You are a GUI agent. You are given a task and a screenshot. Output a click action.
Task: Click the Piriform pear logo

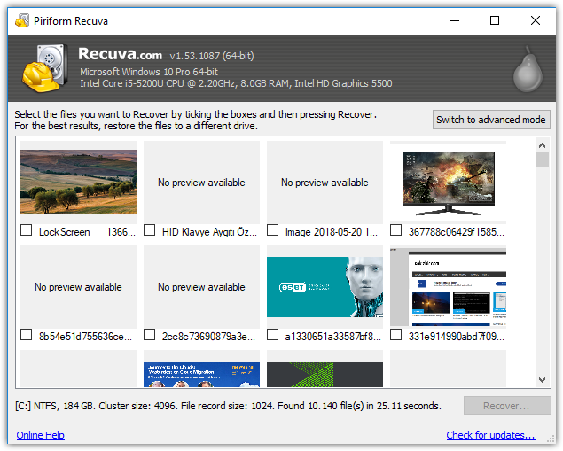point(528,69)
